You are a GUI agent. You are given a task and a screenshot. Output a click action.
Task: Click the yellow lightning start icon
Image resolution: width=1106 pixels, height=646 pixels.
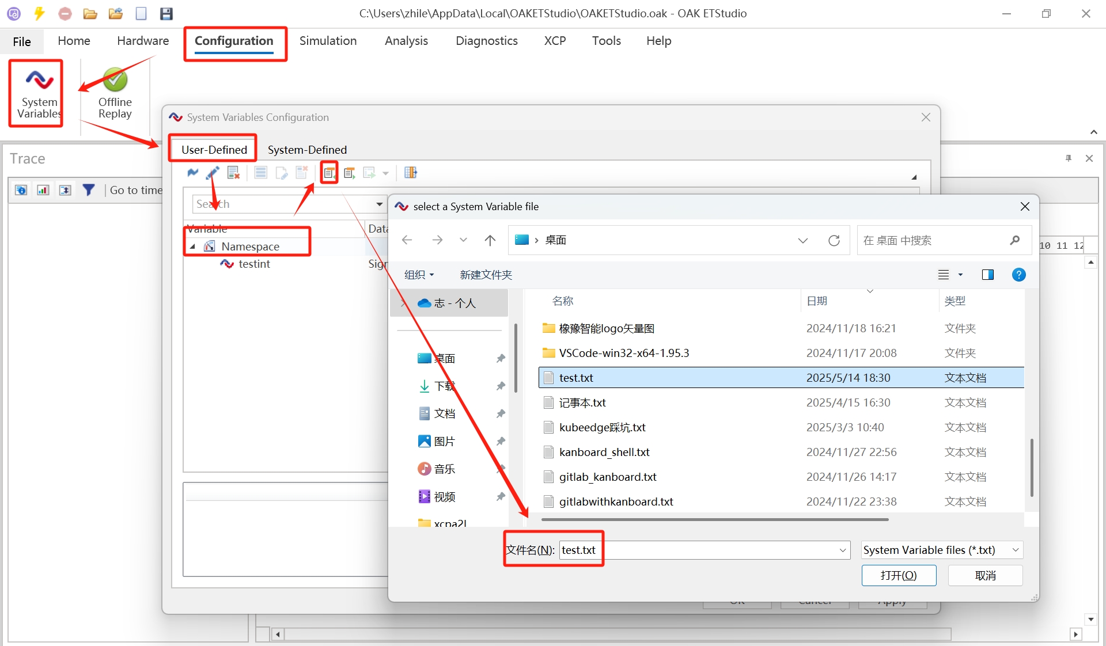point(39,13)
